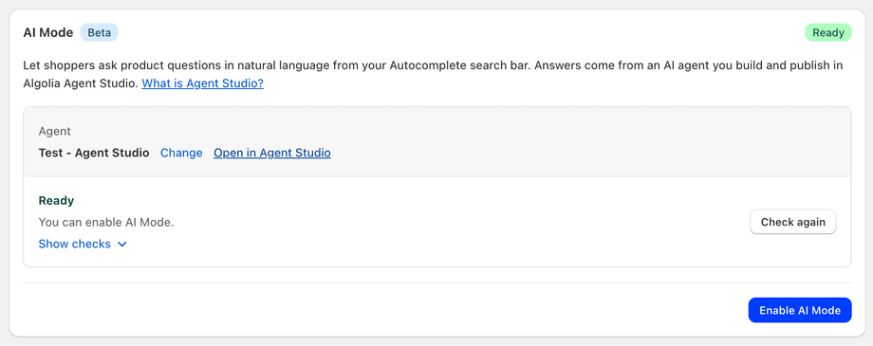Click the green Ready badge in the card header
The width and height of the screenshot is (873, 346).
tap(827, 33)
